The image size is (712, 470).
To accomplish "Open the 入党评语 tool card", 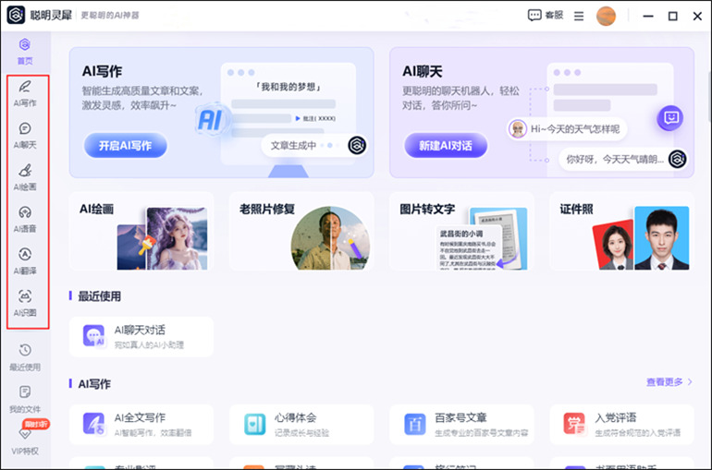I will pos(621,425).
